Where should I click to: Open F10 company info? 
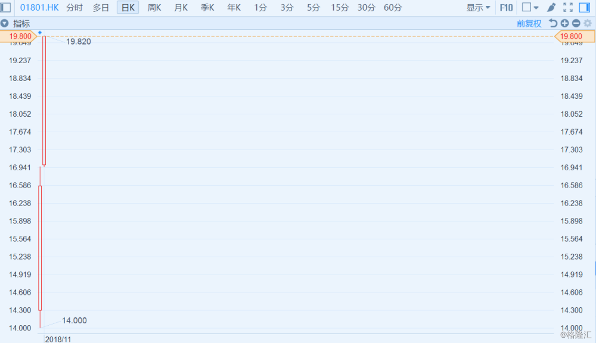tap(506, 8)
